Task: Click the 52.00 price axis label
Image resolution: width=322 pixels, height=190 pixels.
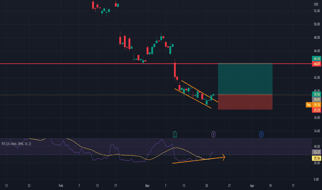Action: pos(317,11)
